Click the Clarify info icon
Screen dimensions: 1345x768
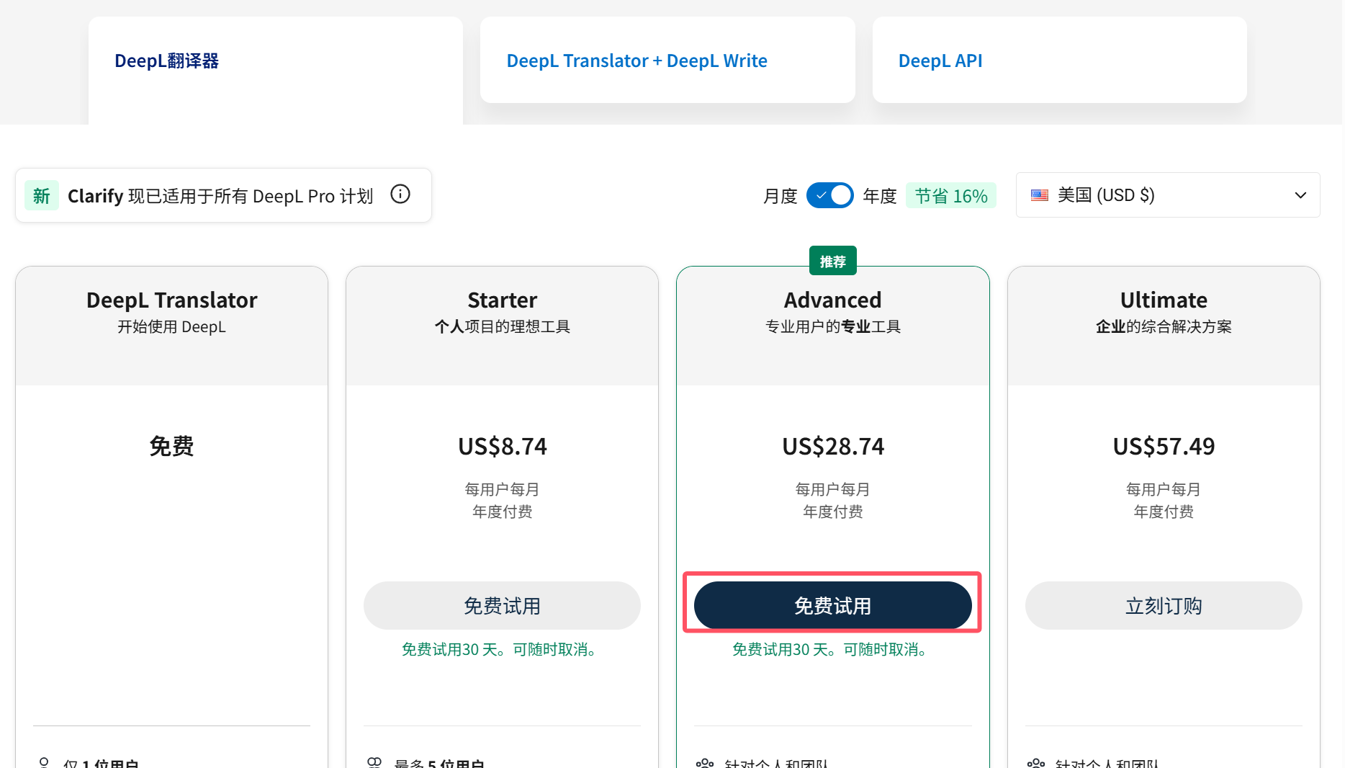400,194
